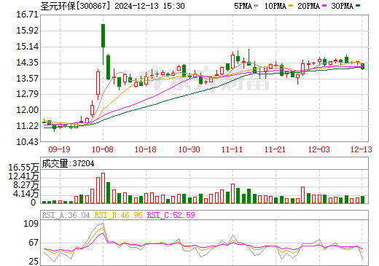Click the chart title 圣元环保[300867]
This screenshot has width=379, height=266.
tap(75, 6)
